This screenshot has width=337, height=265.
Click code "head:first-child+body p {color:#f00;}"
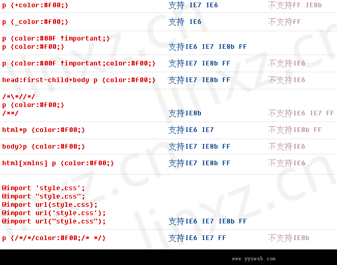(79, 80)
